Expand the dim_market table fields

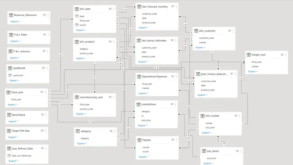[207, 133]
